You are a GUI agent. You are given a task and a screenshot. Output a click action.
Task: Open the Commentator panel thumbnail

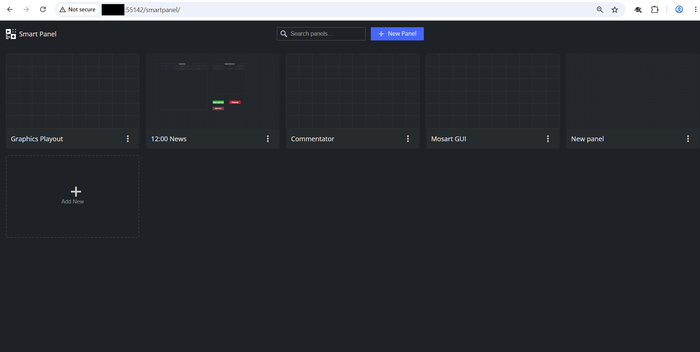coord(353,91)
